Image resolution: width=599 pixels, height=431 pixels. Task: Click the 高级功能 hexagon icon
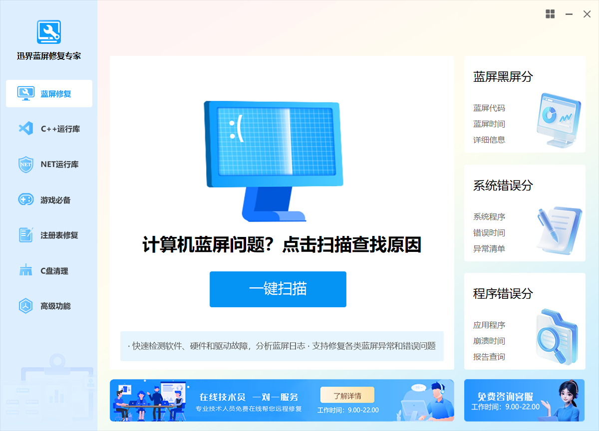(x=25, y=306)
